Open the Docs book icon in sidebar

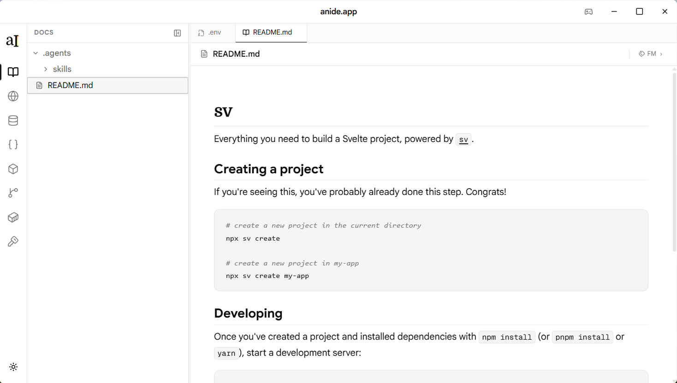[13, 72]
